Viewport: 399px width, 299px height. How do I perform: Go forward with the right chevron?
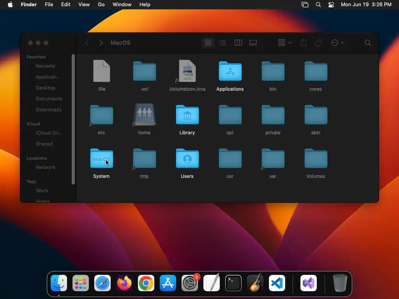point(101,43)
